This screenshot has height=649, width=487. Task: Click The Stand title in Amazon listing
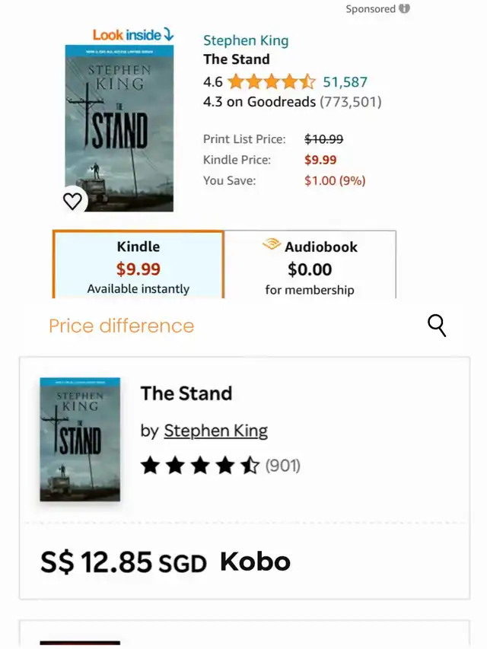click(x=236, y=59)
